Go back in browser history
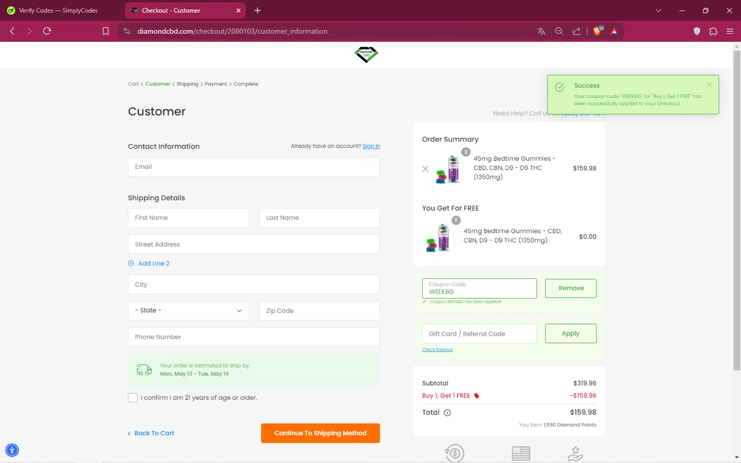741x463 pixels. tap(12, 31)
